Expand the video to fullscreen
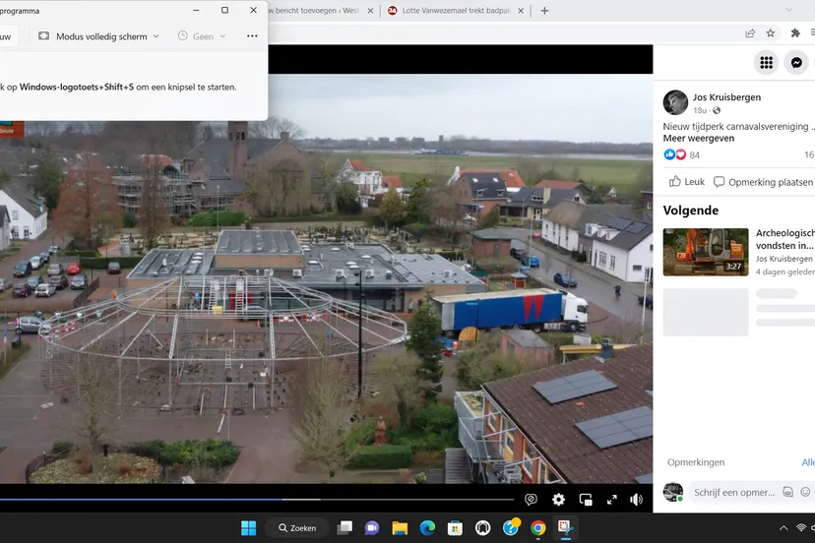815x543 pixels. click(x=612, y=500)
